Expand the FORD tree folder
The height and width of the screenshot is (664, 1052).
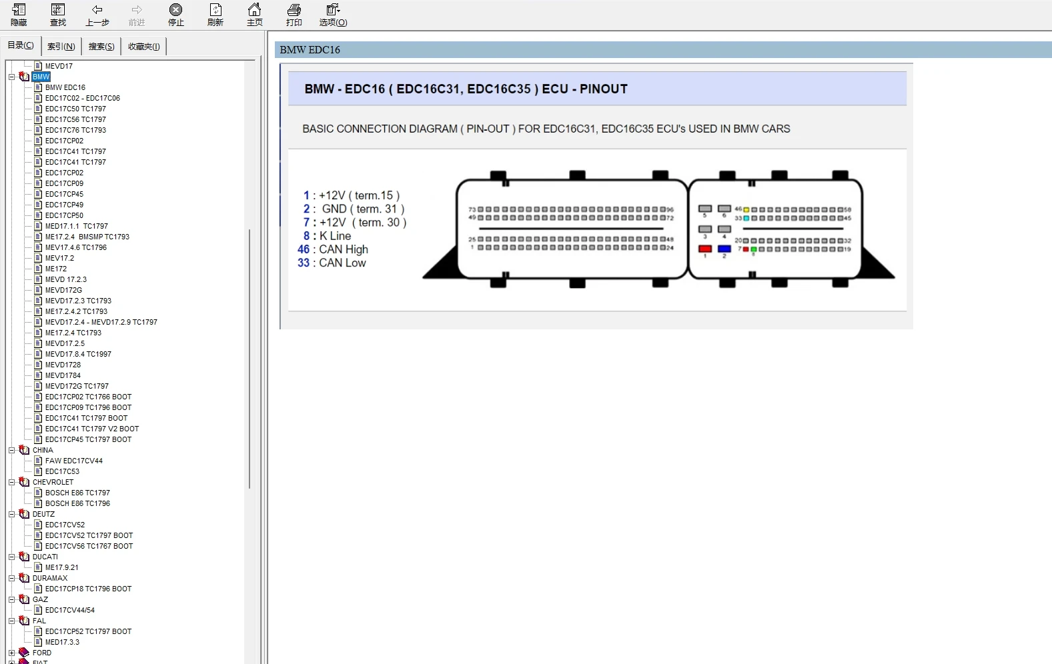(11, 653)
